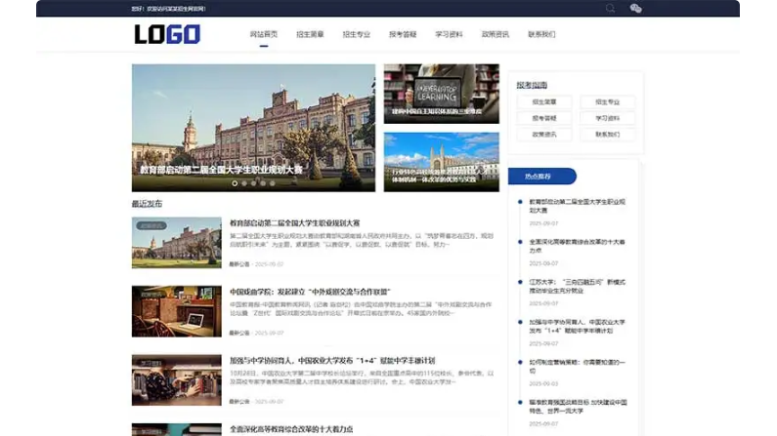The image size is (777, 436).
Task: Click laptop desk thumbnail in recent list
Action: click(176, 311)
